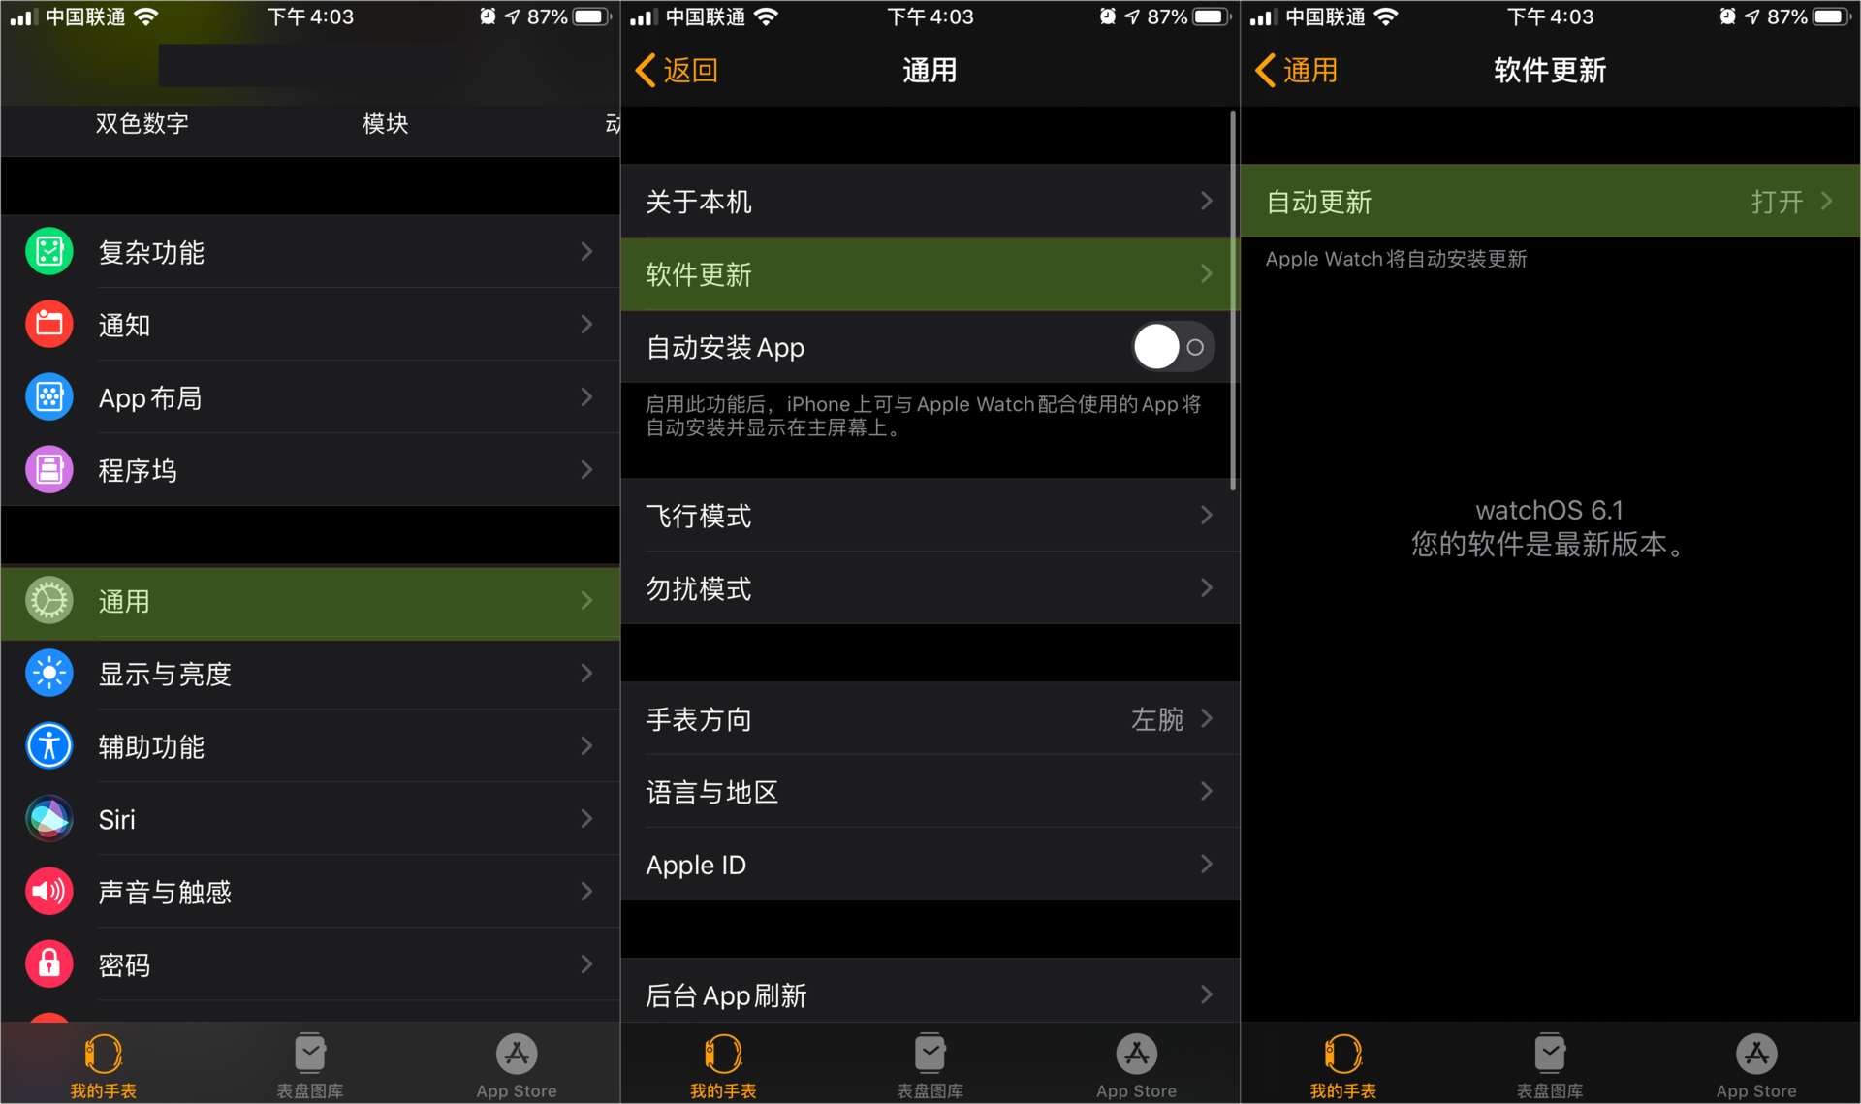Open Siri settings
The width and height of the screenshot is (1861, 1104).
[x=309, y=820]
